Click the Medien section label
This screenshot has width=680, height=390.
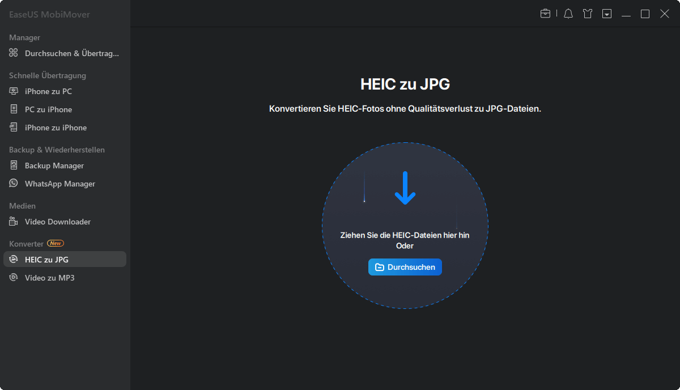point(22,206)
